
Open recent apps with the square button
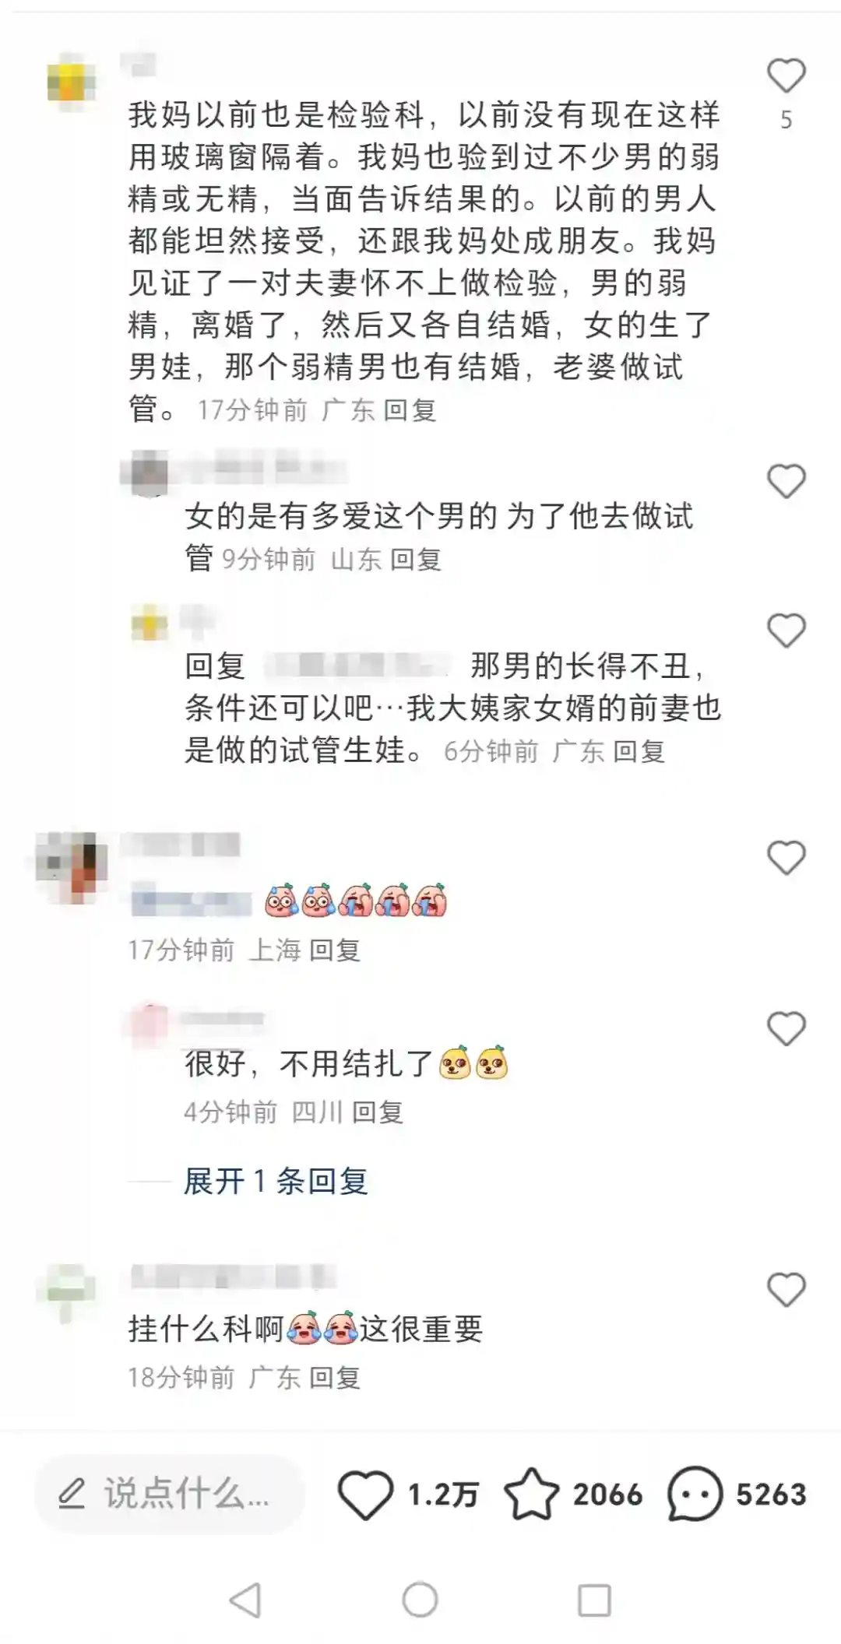(594, 1601)
